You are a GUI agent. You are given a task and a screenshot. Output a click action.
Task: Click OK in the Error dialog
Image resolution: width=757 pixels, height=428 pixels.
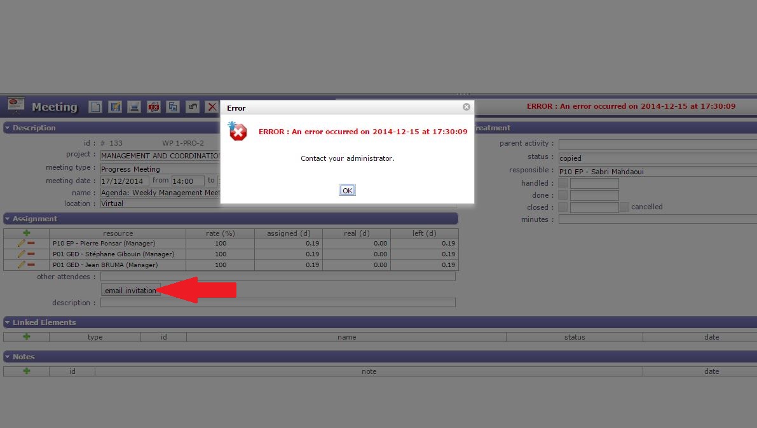click(x=347, y=190)
